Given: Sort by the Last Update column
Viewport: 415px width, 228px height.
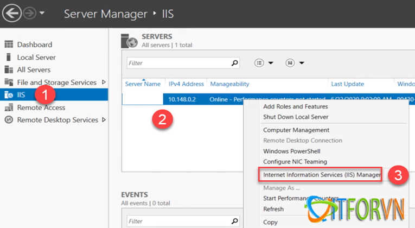Looking at the screenshot, I should [x=347, y=84].
